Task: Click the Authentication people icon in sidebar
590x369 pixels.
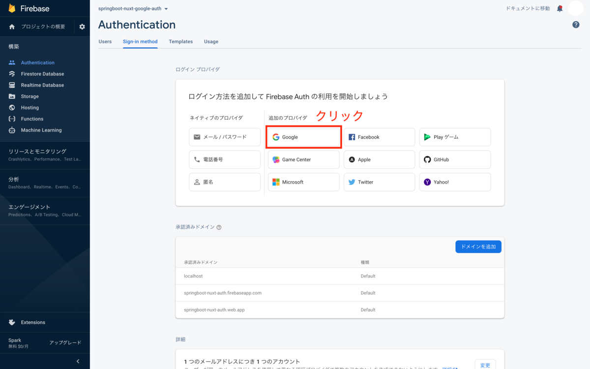Action: click(12, 62)
